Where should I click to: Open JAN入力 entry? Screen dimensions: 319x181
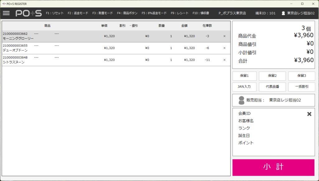click(245, 87)
